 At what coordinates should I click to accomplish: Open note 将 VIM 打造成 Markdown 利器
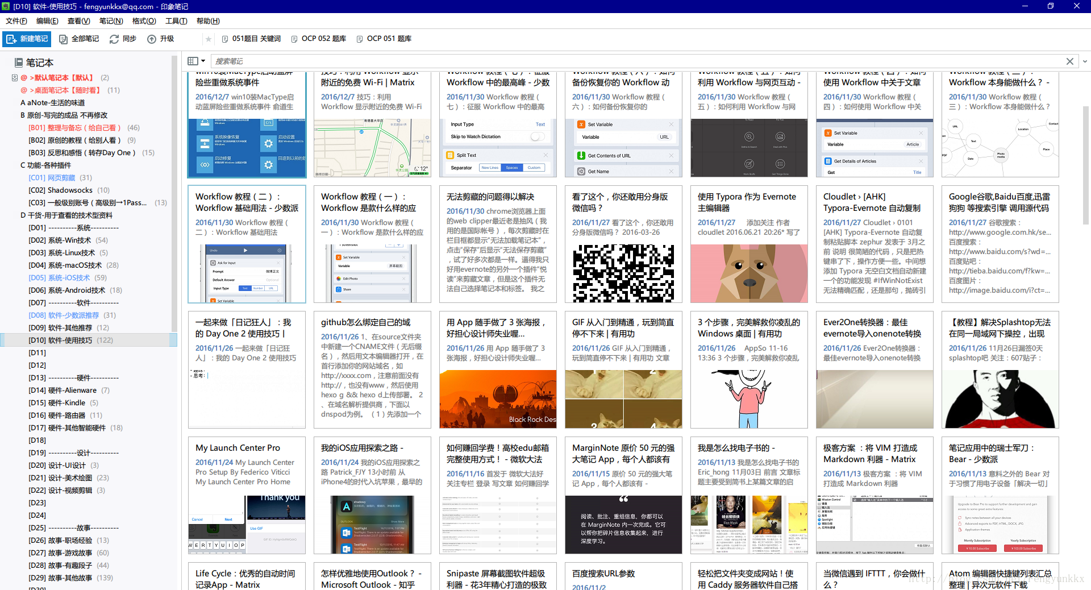(x=875, y=495)
